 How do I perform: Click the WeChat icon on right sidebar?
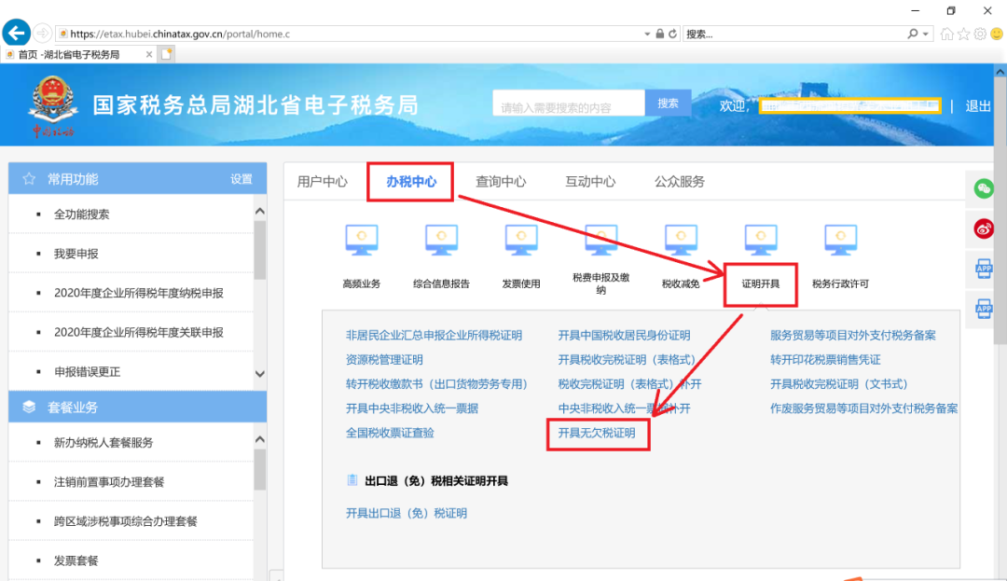984,188
